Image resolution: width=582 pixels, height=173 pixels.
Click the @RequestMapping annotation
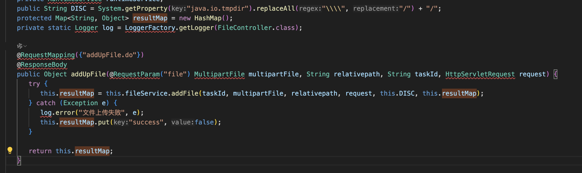[x=46, y=55]
